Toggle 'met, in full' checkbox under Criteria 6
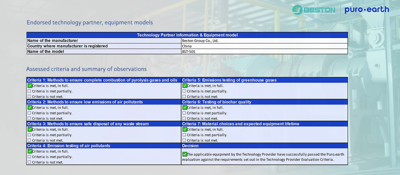 click(x=185, y=108)
